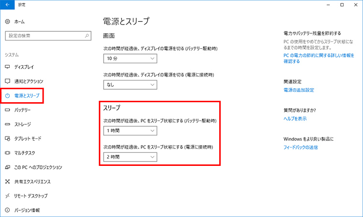Click ヘルプを表示 link
The image size is (363, 217).
tap(295, 118)
